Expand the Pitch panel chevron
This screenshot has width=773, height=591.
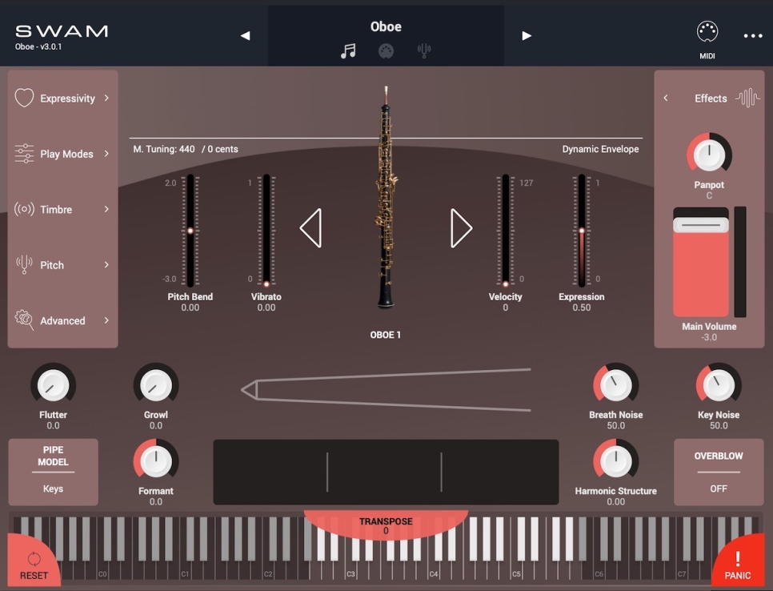point(106,264)
